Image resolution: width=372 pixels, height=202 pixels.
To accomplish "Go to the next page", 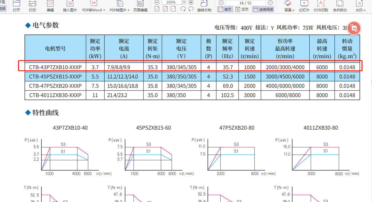I will (x=270, y=3).
